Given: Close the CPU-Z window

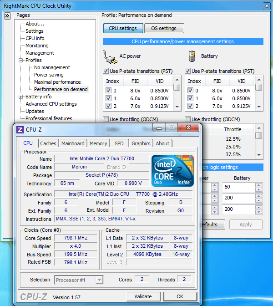Looking at the screenshot, I should coord(188,128).
